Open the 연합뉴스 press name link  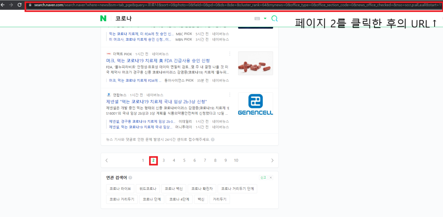[120, 95]
